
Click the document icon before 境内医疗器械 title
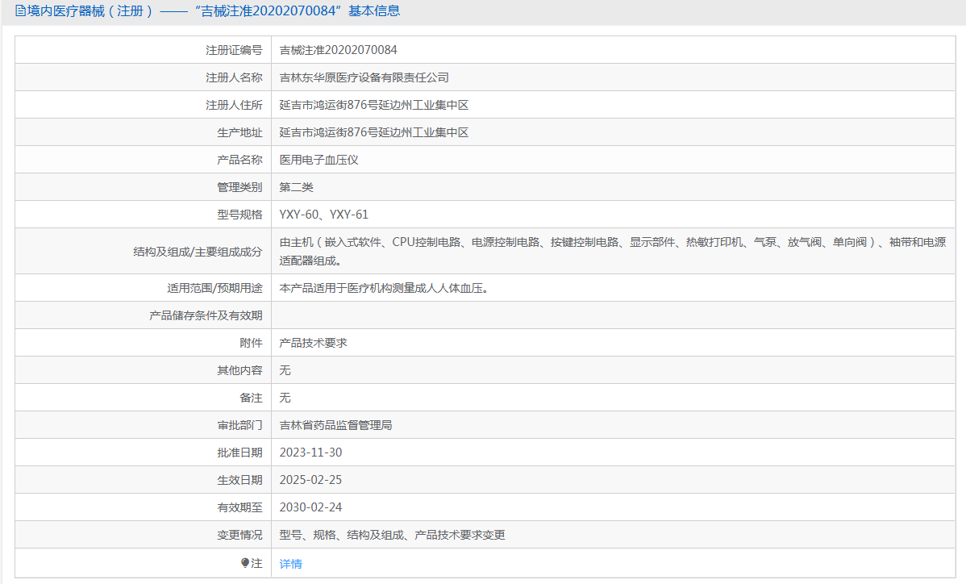[x=20, y=11]
